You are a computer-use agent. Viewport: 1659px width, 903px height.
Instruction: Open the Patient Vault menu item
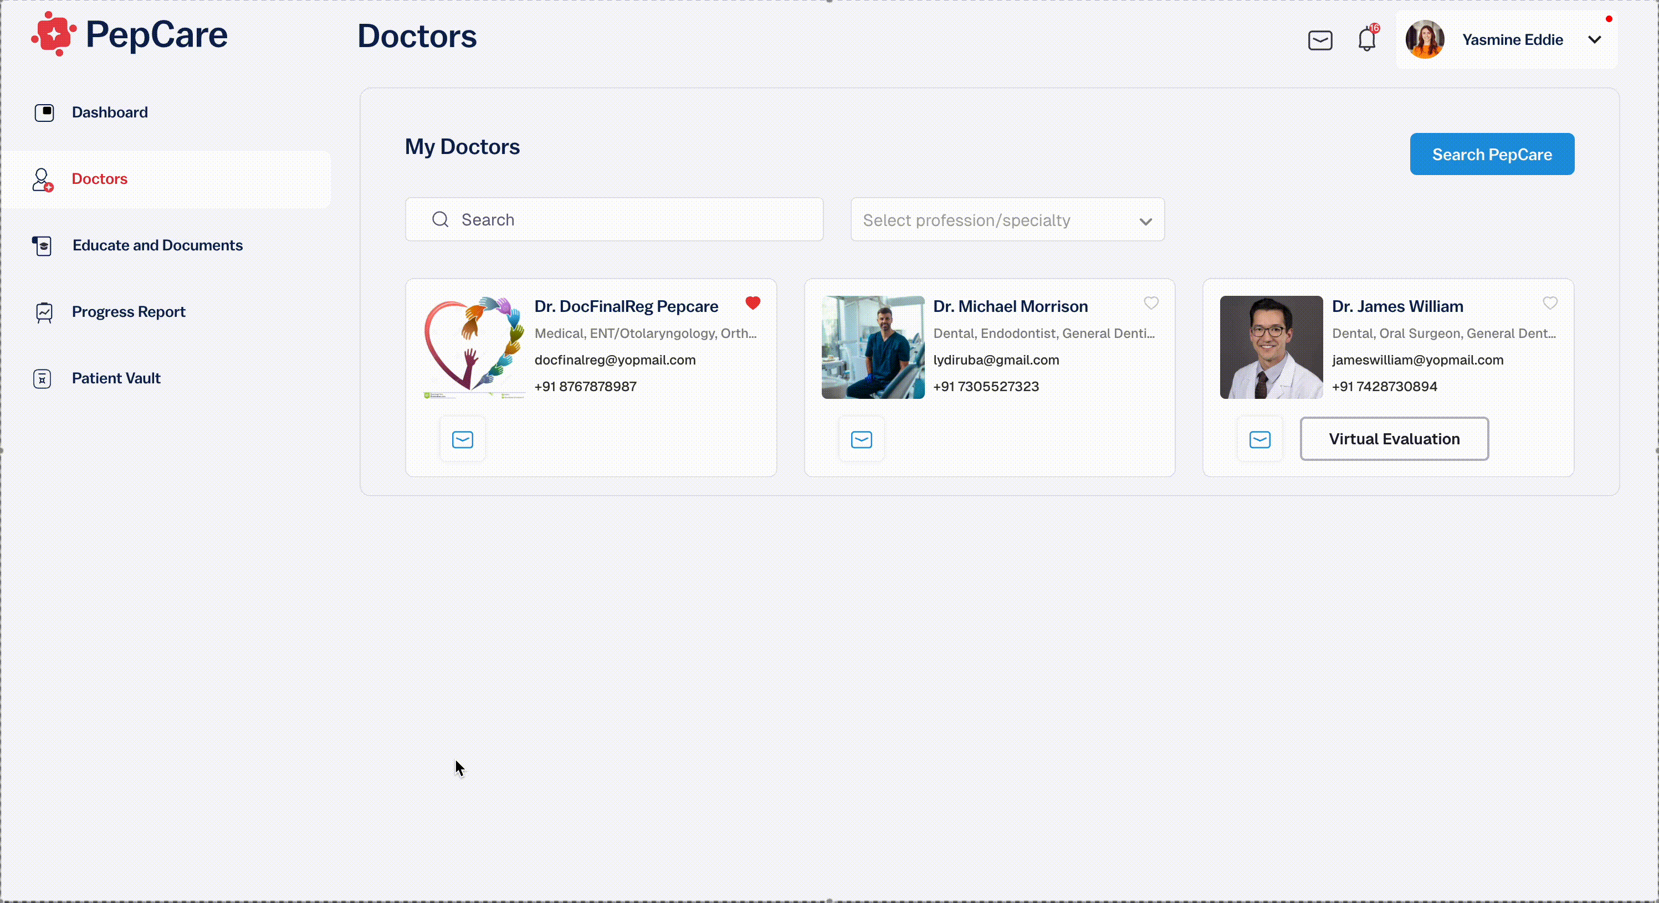pyautogui.click(x=116, y=378)
